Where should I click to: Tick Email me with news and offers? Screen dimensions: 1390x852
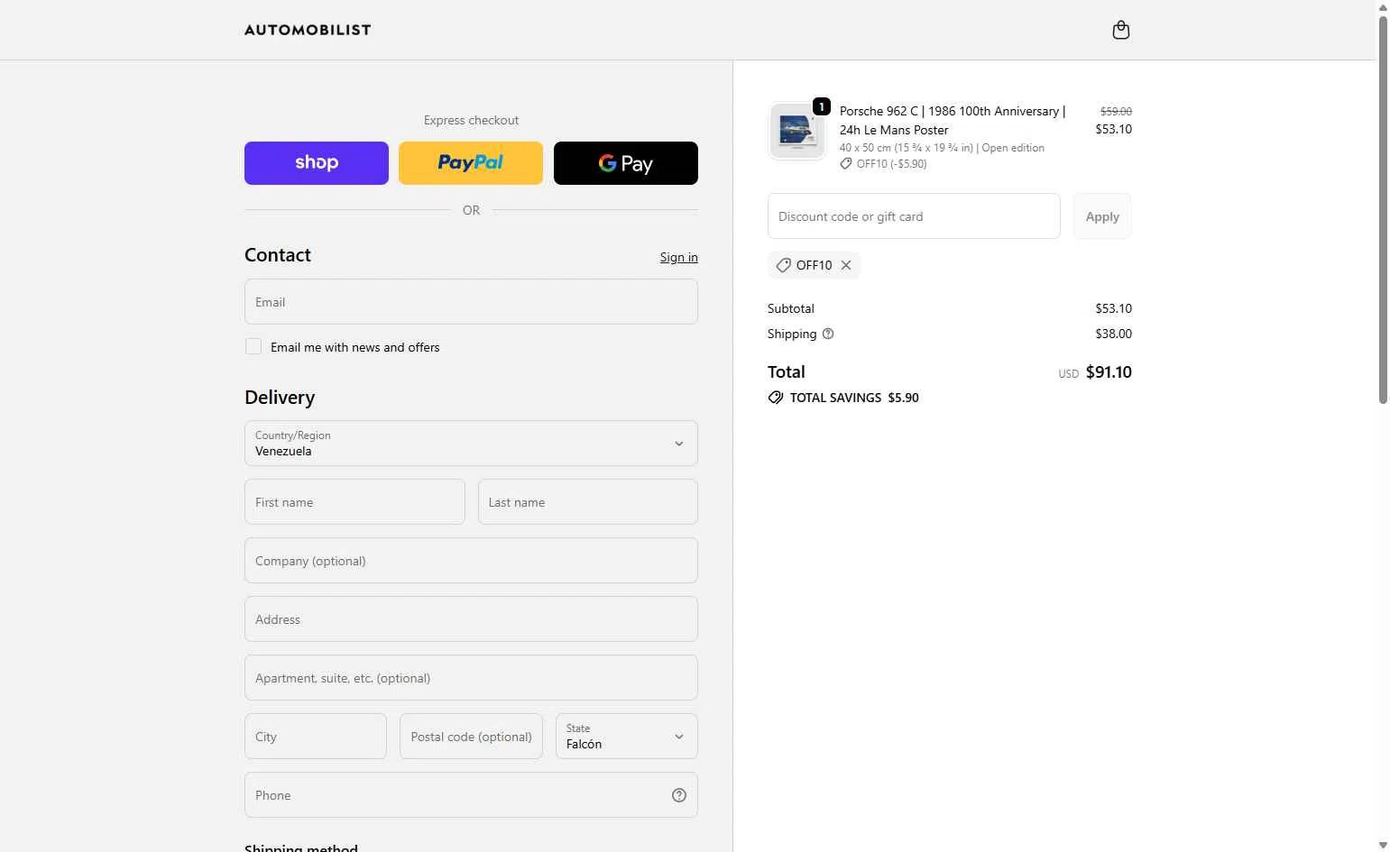coord(253,346)
